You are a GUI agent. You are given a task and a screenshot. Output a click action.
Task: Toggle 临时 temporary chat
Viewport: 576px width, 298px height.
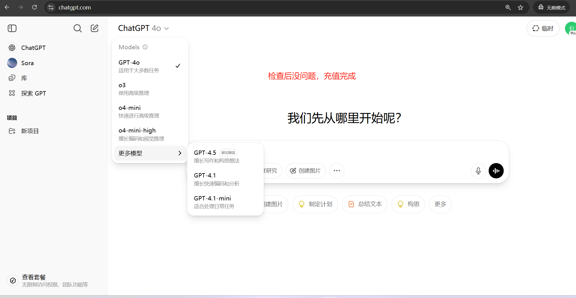click(543, 28)
